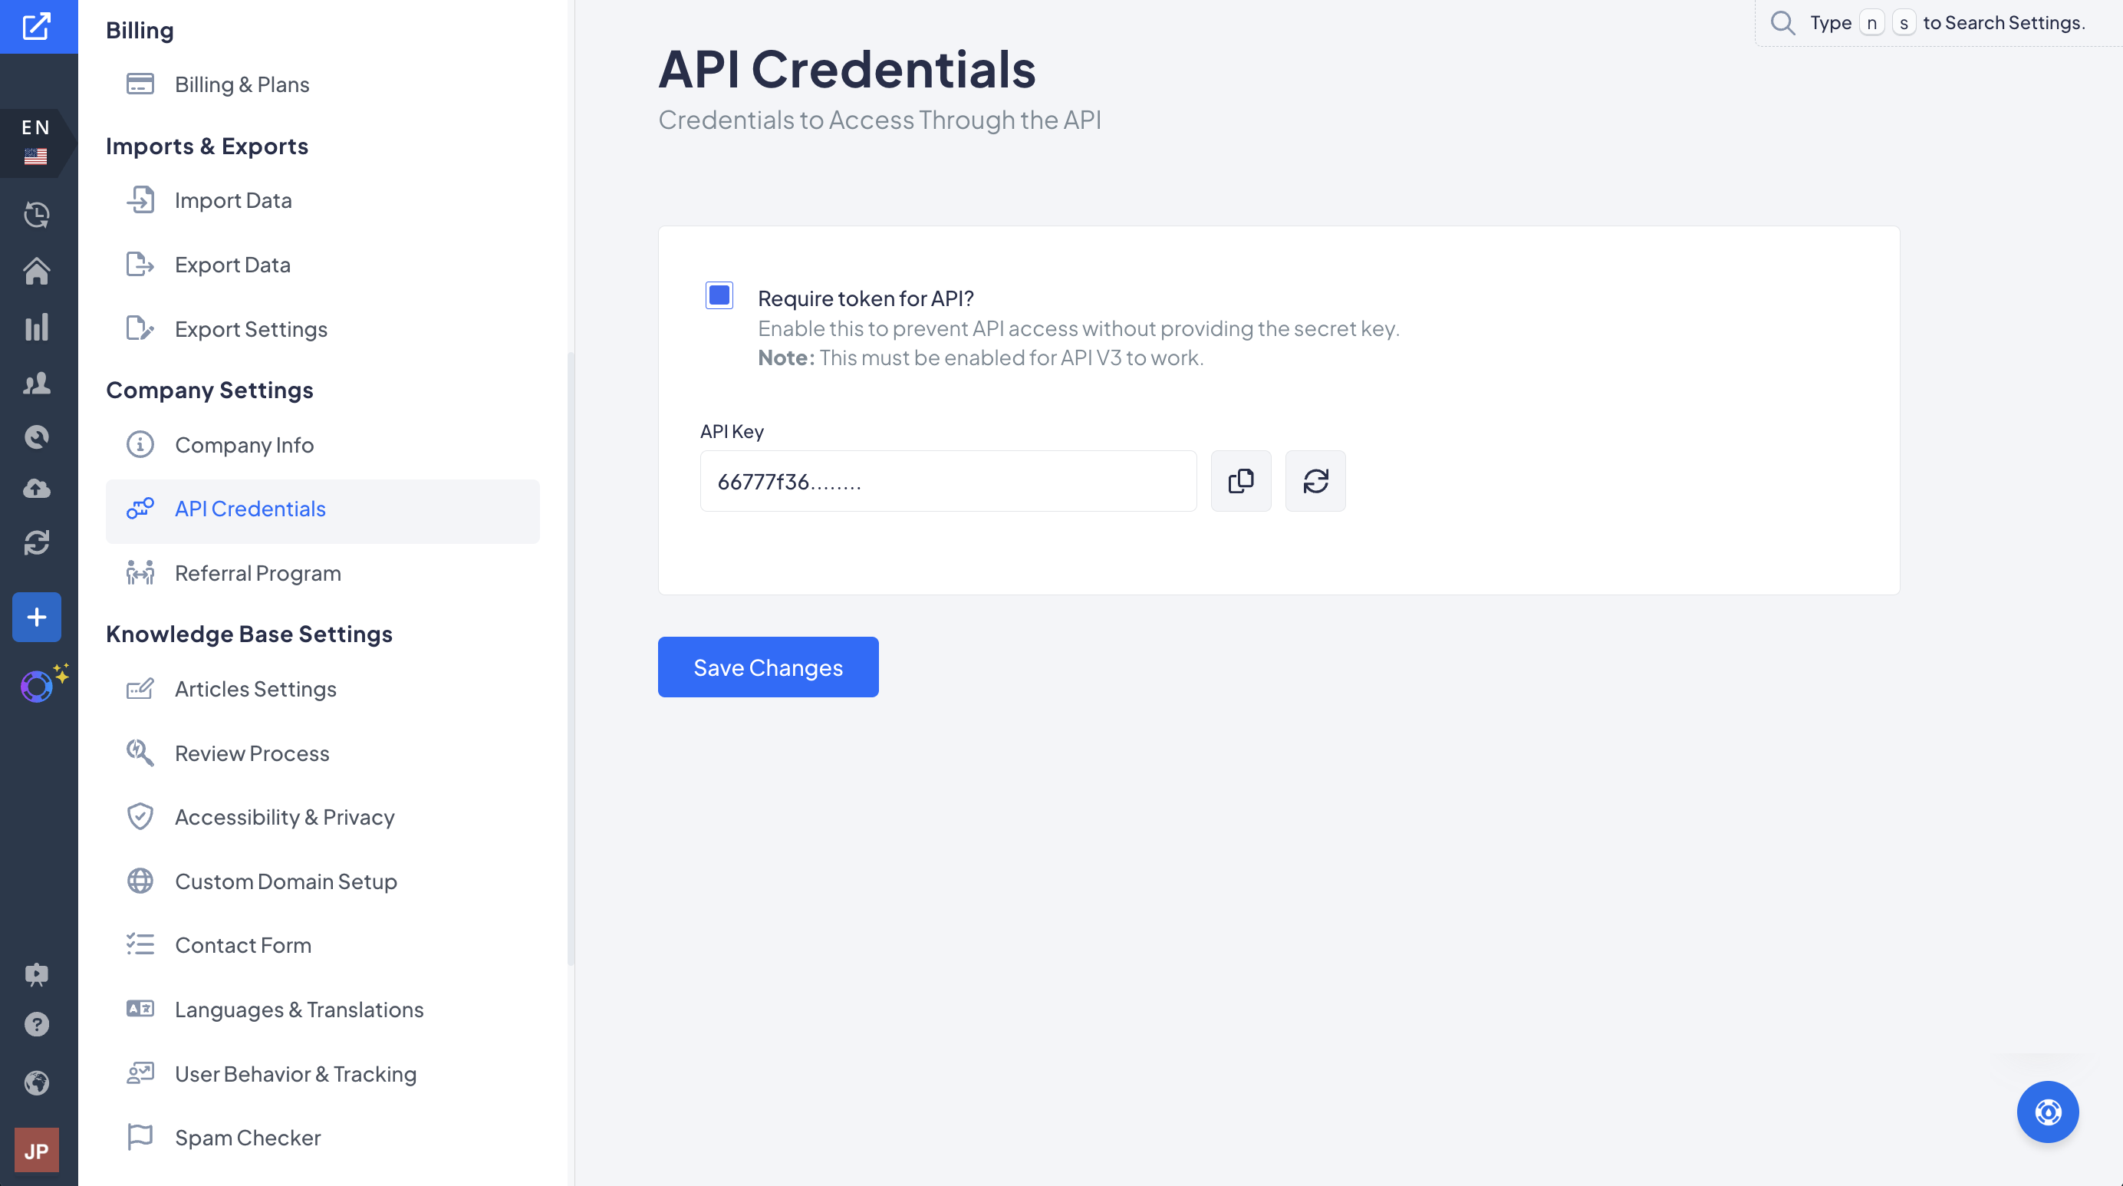This screenshot has width=2123, height=1186.
Task: Click the API Key text field
Action: coord(948,480)
